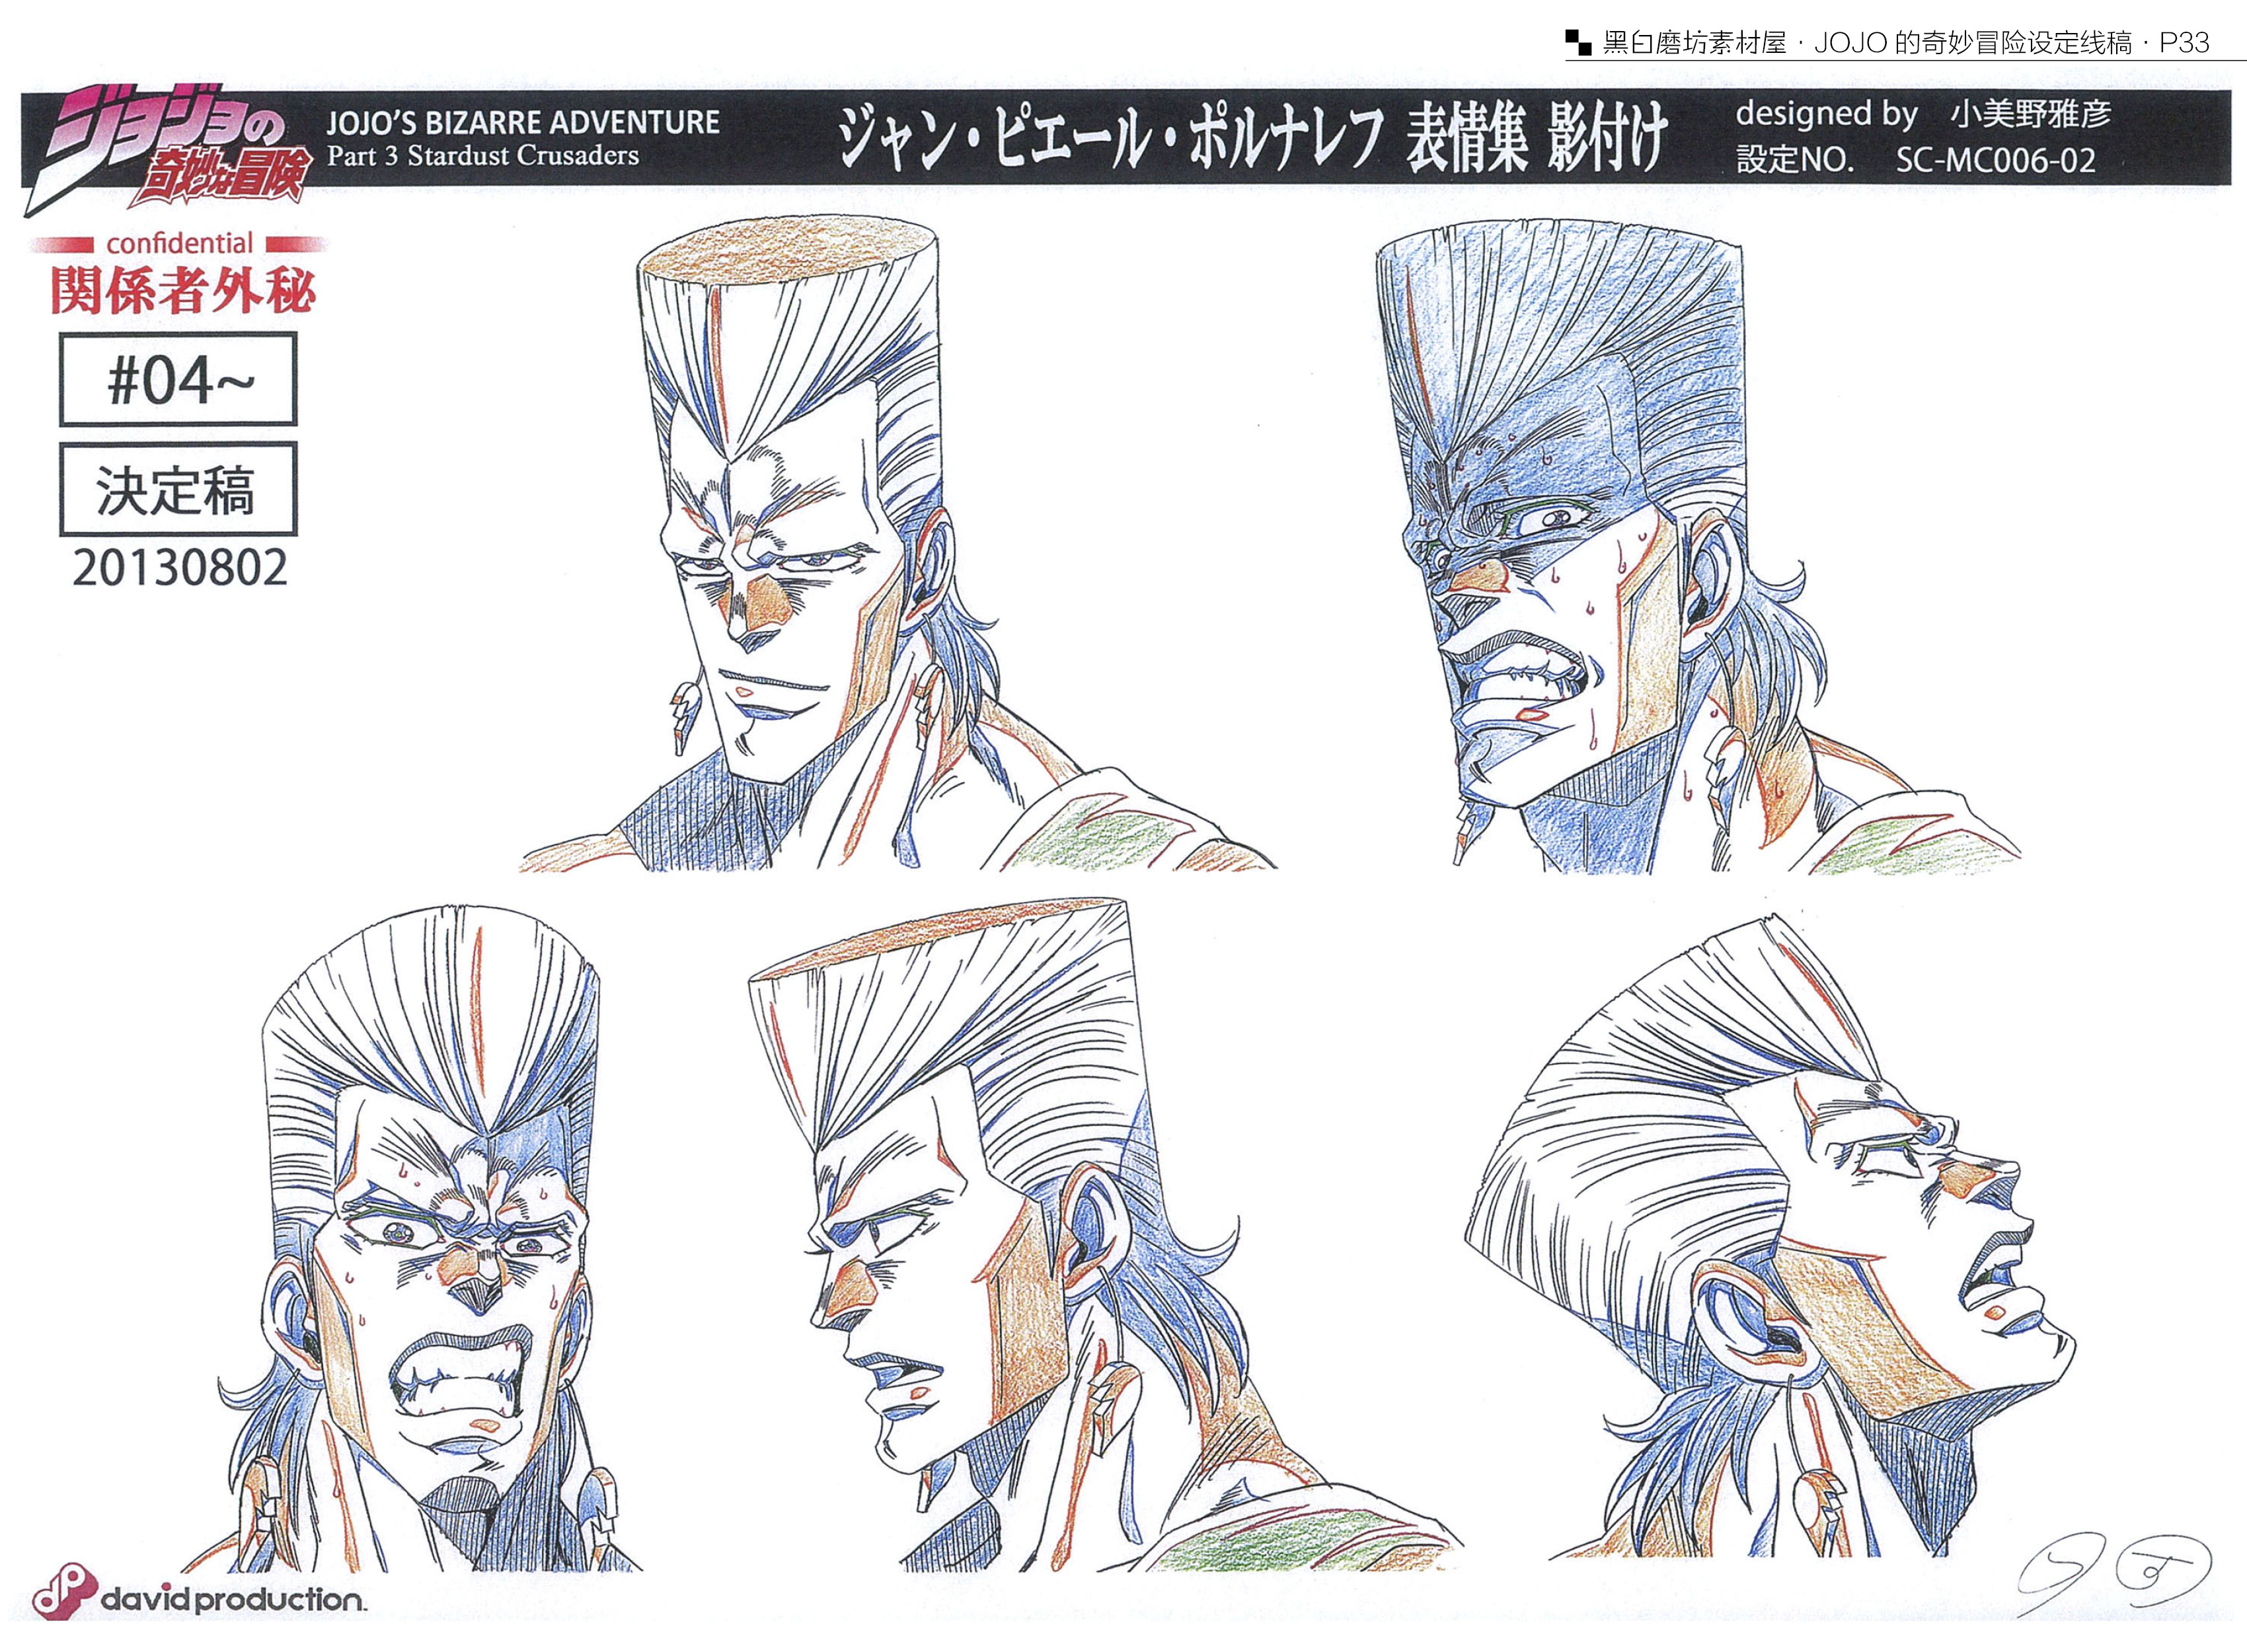Screen dimensions: 2247x1652
Task: Click the 'designed by' credit text
Action: (x=1826, y=114)
